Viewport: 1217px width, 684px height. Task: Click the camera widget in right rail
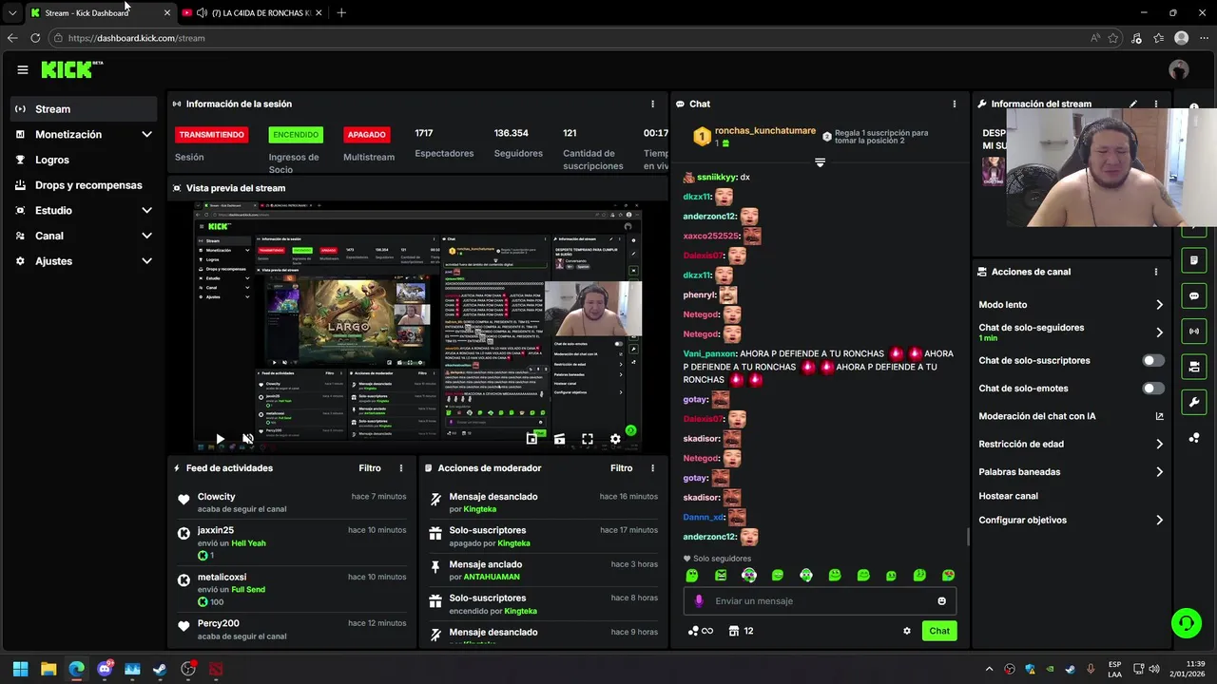tap(1194, 367)
